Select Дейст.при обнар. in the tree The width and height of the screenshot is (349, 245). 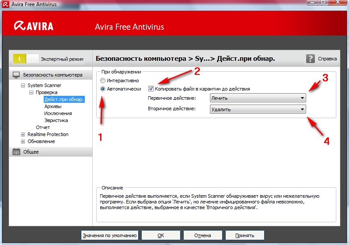tap(64, 99)
